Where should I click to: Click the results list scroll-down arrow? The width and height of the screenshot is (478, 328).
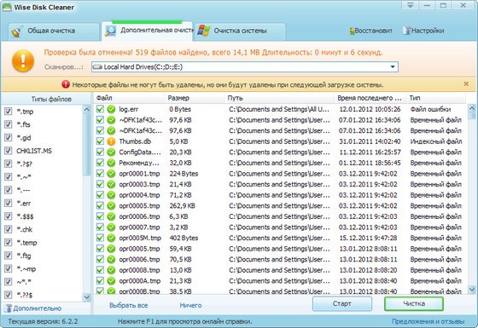tap(472, 290)
